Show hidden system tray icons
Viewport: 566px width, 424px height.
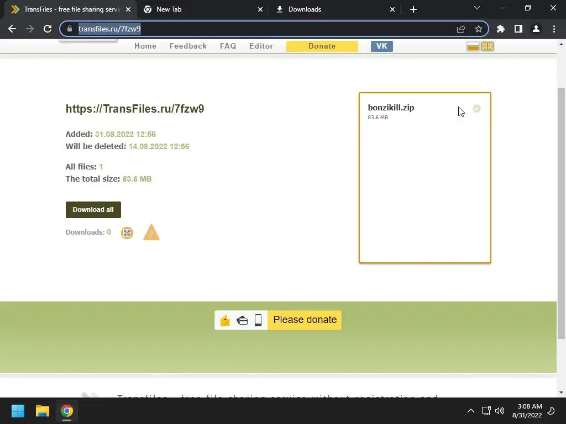point(471,411)
